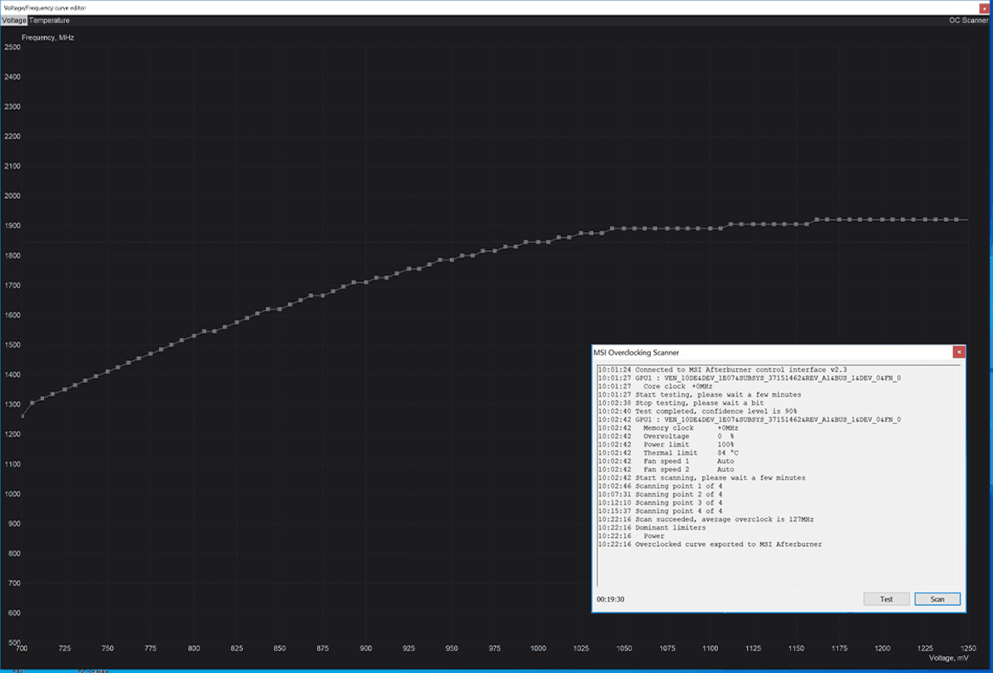Viewport: 993px width, 673px height.
Task: Select the leftmost curve point at 700 mV
Action: point(22,416)
